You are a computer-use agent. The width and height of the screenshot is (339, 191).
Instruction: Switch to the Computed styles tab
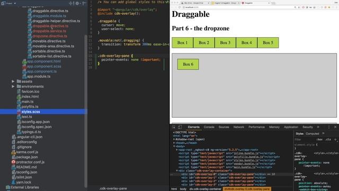click(312, 134)
